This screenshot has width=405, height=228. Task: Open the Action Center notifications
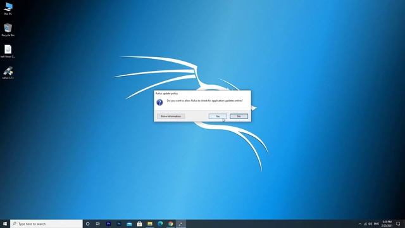click(x=398, y=224)
